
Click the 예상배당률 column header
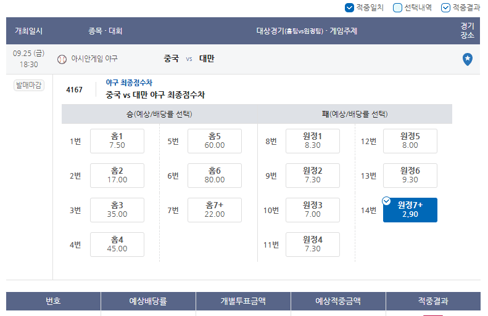tap(148, 301)
